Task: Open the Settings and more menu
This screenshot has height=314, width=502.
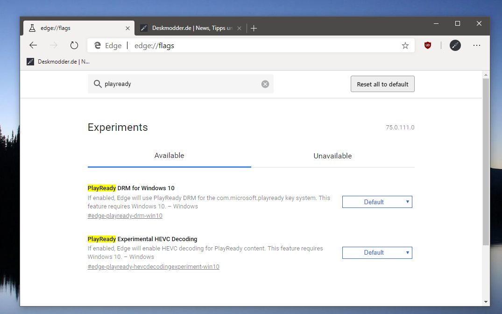Action: pyautogui.click(x=477, y=45)
